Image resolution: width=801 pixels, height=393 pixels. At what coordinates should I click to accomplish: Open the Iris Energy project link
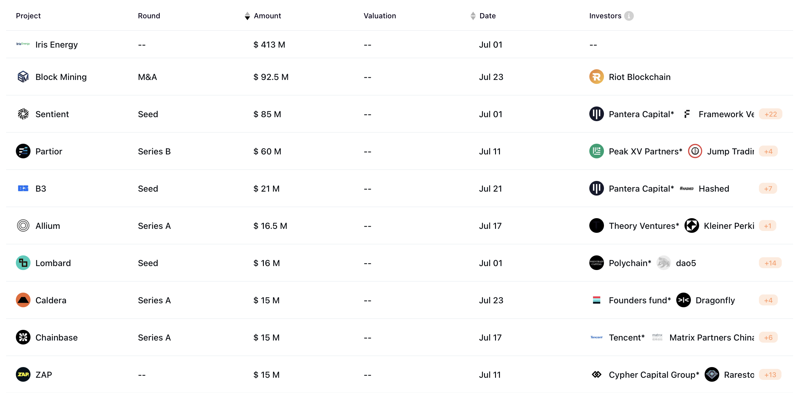pyautogui.click(x=56, y=45)
